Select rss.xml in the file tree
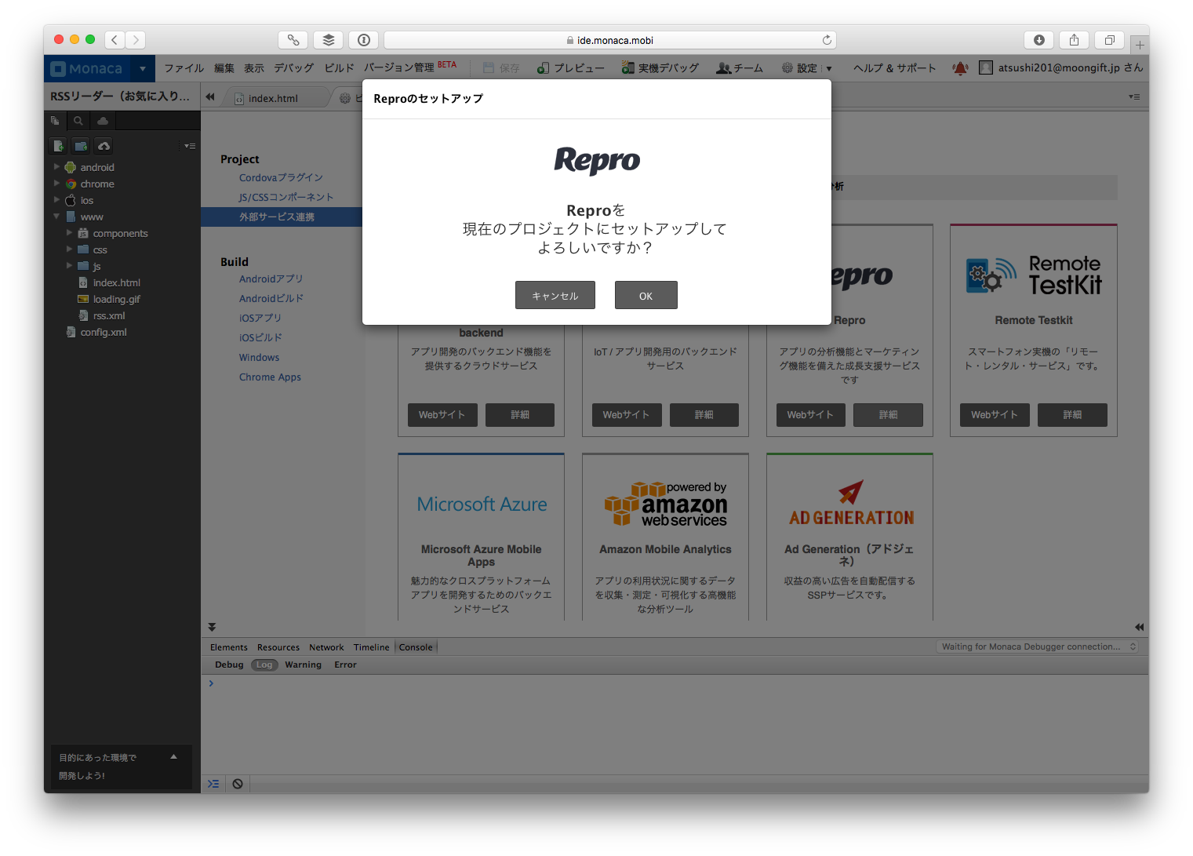The height and width of the screenshot is (856, 1193). pyautogui.click(x=109, y=315)
